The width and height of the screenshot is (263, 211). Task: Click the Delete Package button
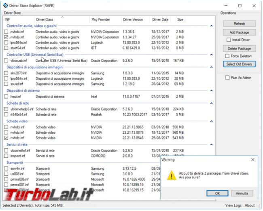click(x=240, y=49)
